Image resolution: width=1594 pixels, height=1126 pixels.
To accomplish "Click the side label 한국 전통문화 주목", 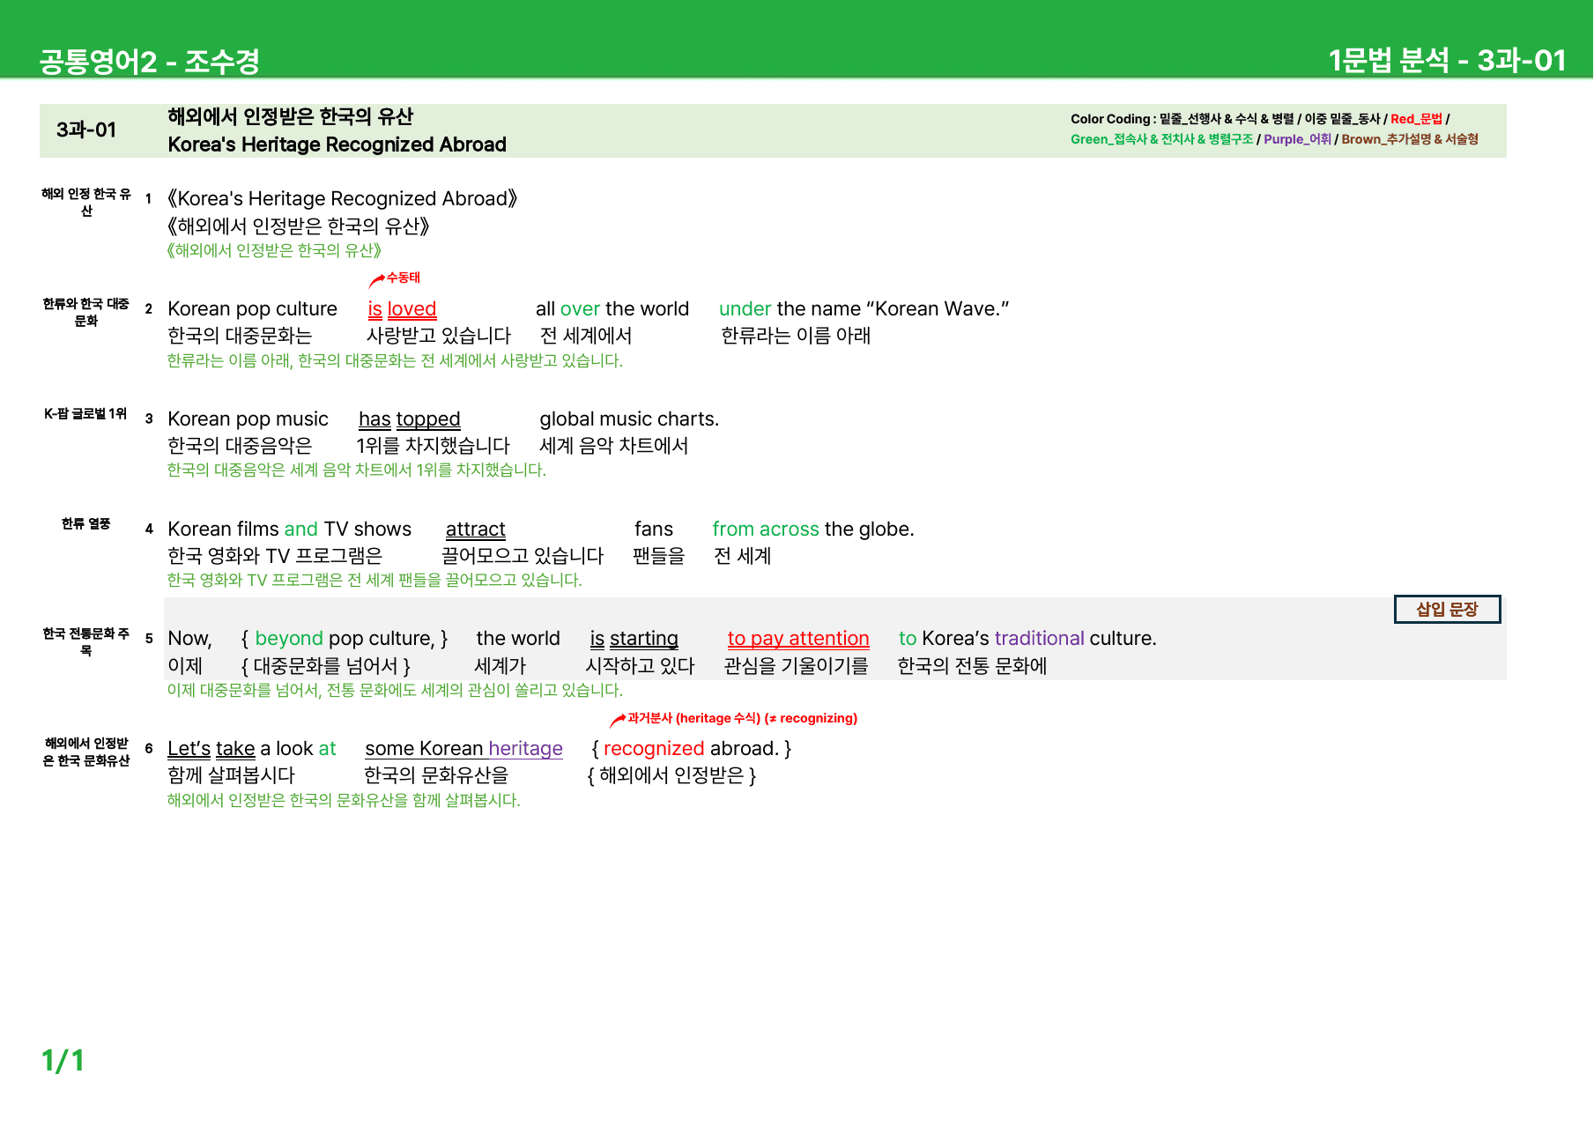I will coord(86,641).
